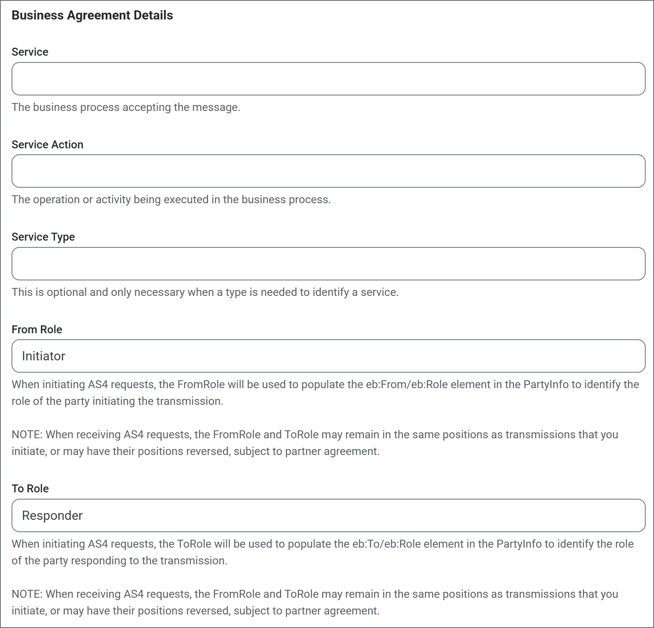
Task: Click the 'Initiator' value text
Action: pyautogui.click(x=43, y=356)
